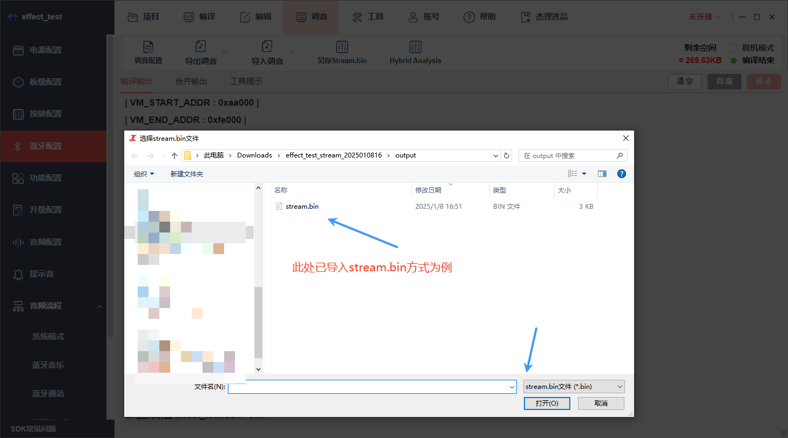This screenshot has height=438, width=788.
Task: Select the stream.bin file icon
Action: [x=279, y=206]
